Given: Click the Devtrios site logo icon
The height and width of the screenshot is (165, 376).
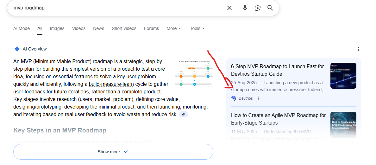Looking at the screenshot, I should click(234, 98).
